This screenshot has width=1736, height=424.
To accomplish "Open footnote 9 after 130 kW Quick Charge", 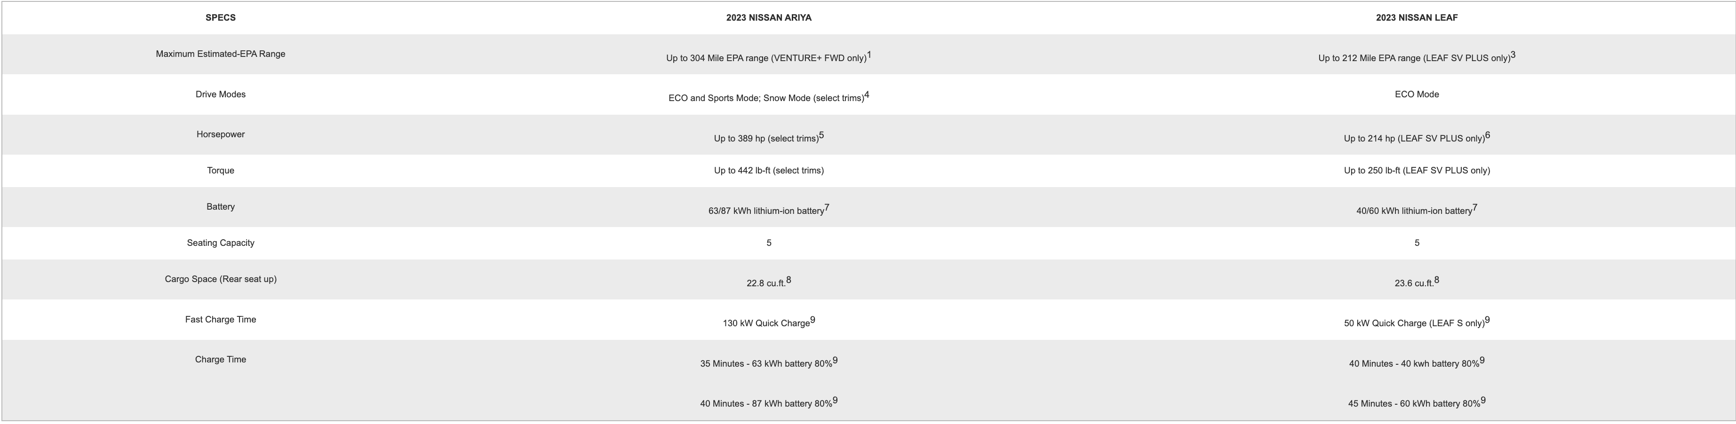I will coord(812,321).
